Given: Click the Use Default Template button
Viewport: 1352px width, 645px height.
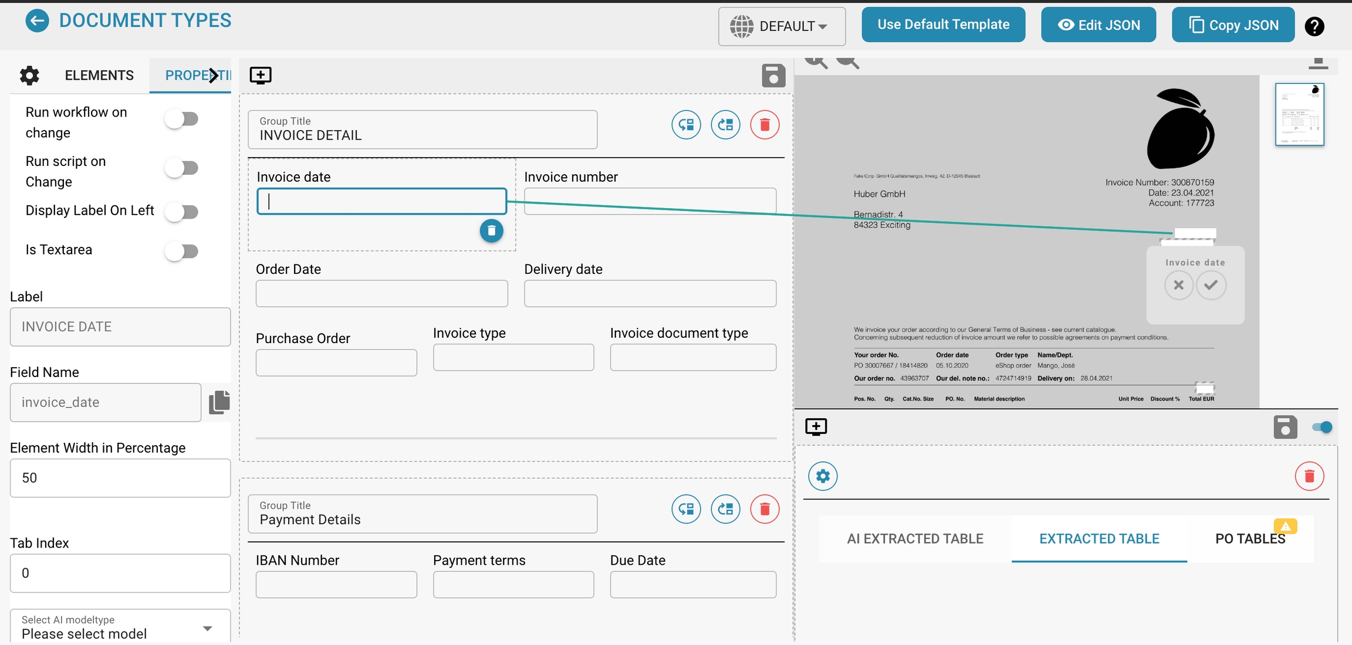Looking at the screenshot, I should click(943, 25).
